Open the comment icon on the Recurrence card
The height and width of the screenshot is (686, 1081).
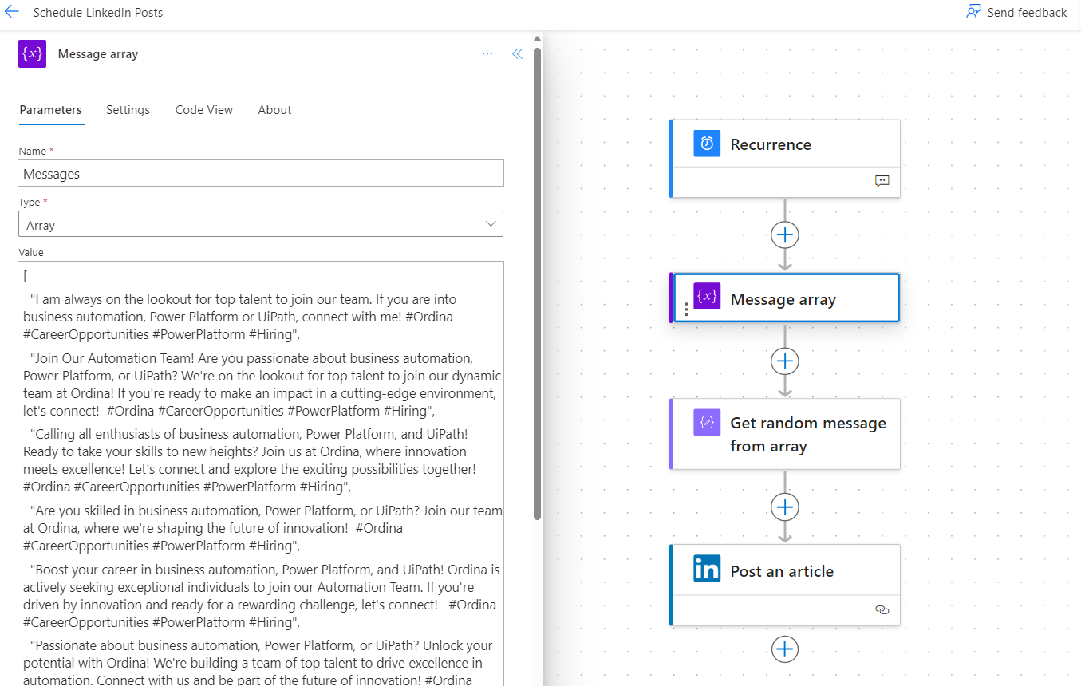(x=882, y=181)
